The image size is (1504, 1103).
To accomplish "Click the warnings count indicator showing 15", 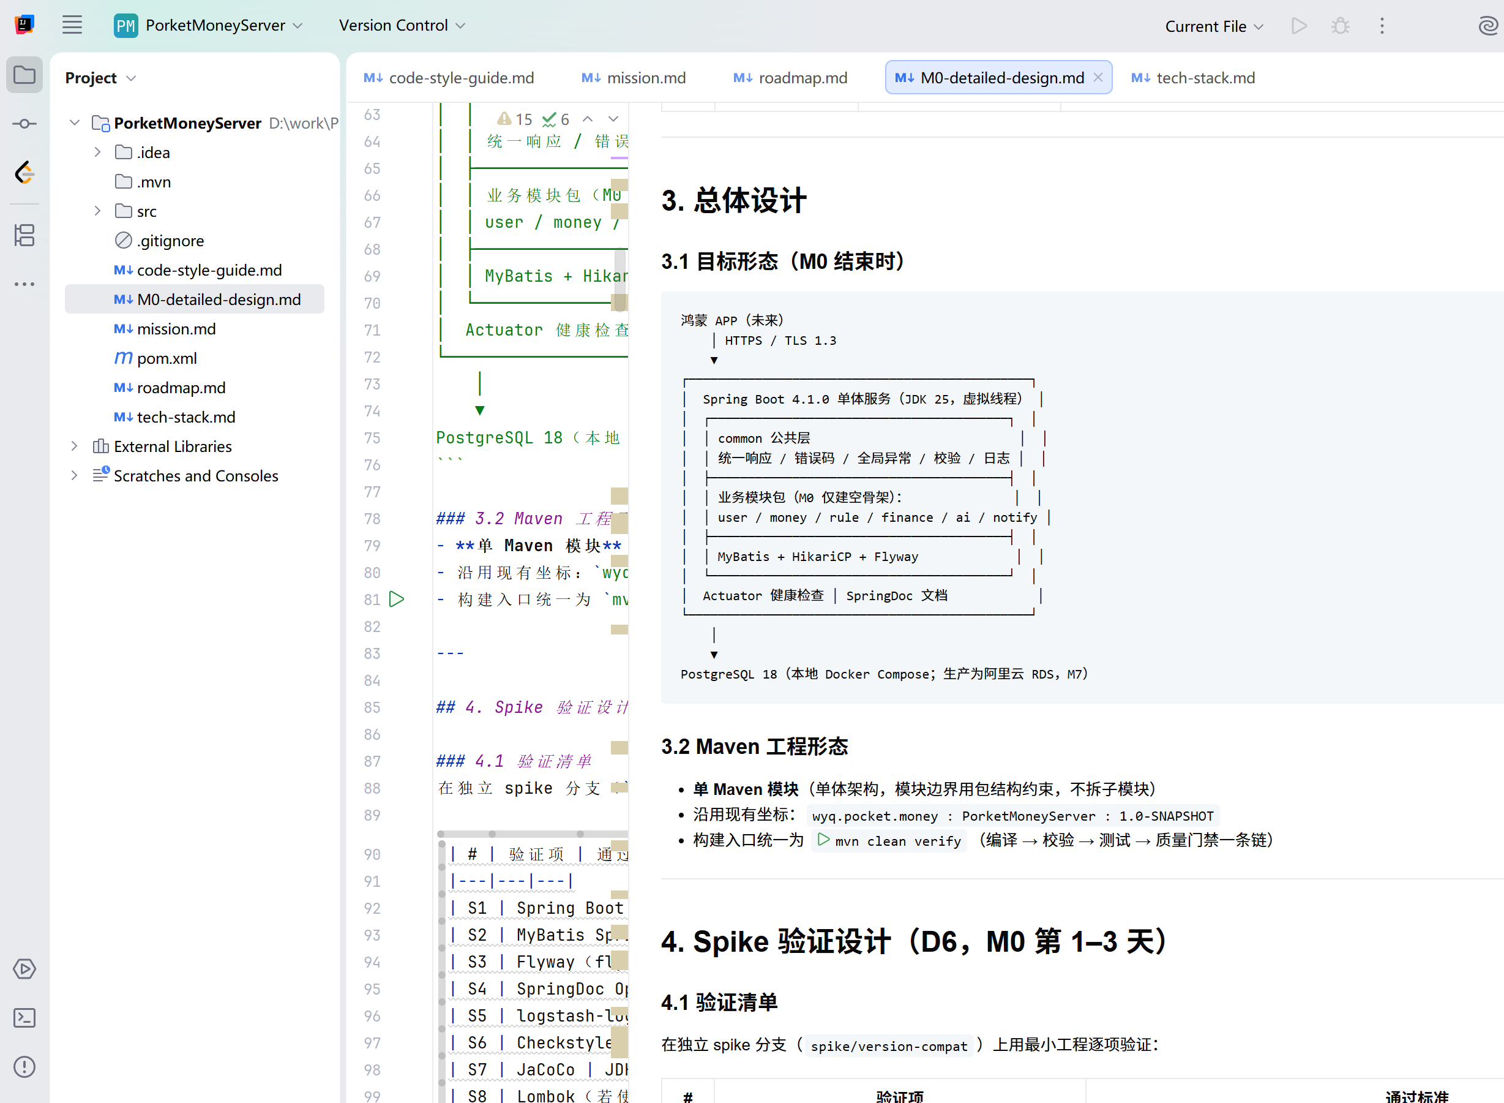I will (x=514, y=119).
